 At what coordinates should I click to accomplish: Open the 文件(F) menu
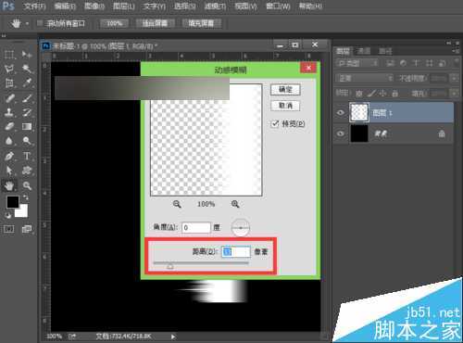[34, 6]
